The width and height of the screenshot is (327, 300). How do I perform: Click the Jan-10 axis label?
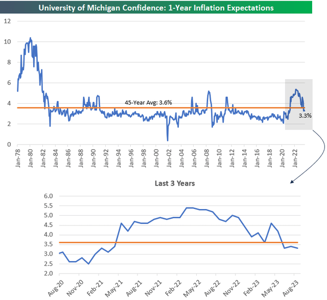click(219, 158)
